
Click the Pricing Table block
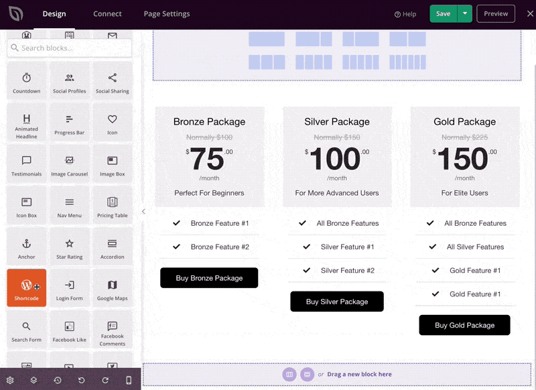point(112,206)
